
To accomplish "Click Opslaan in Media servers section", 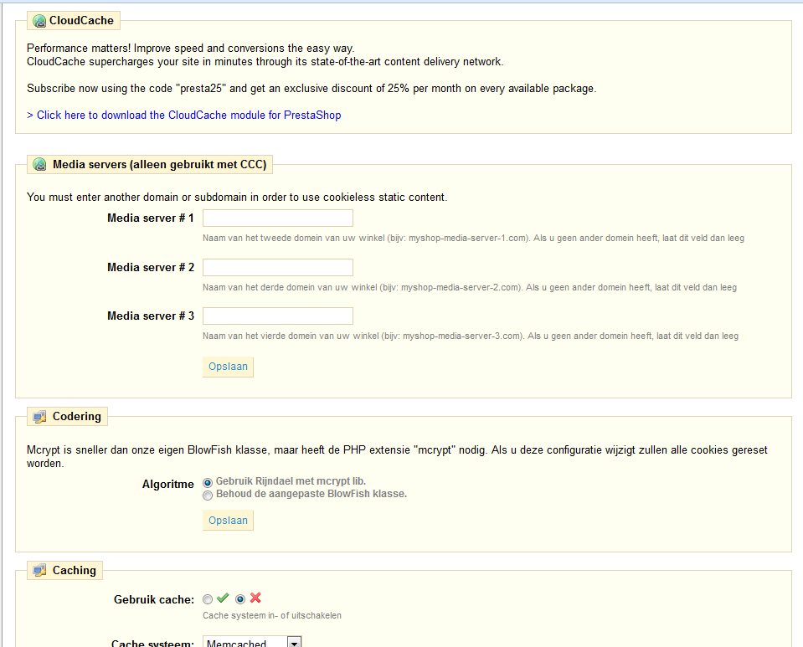I will tap(228, 367).
